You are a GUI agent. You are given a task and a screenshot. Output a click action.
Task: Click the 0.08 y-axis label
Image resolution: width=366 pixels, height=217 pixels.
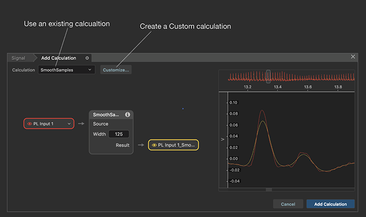[233, 114]
